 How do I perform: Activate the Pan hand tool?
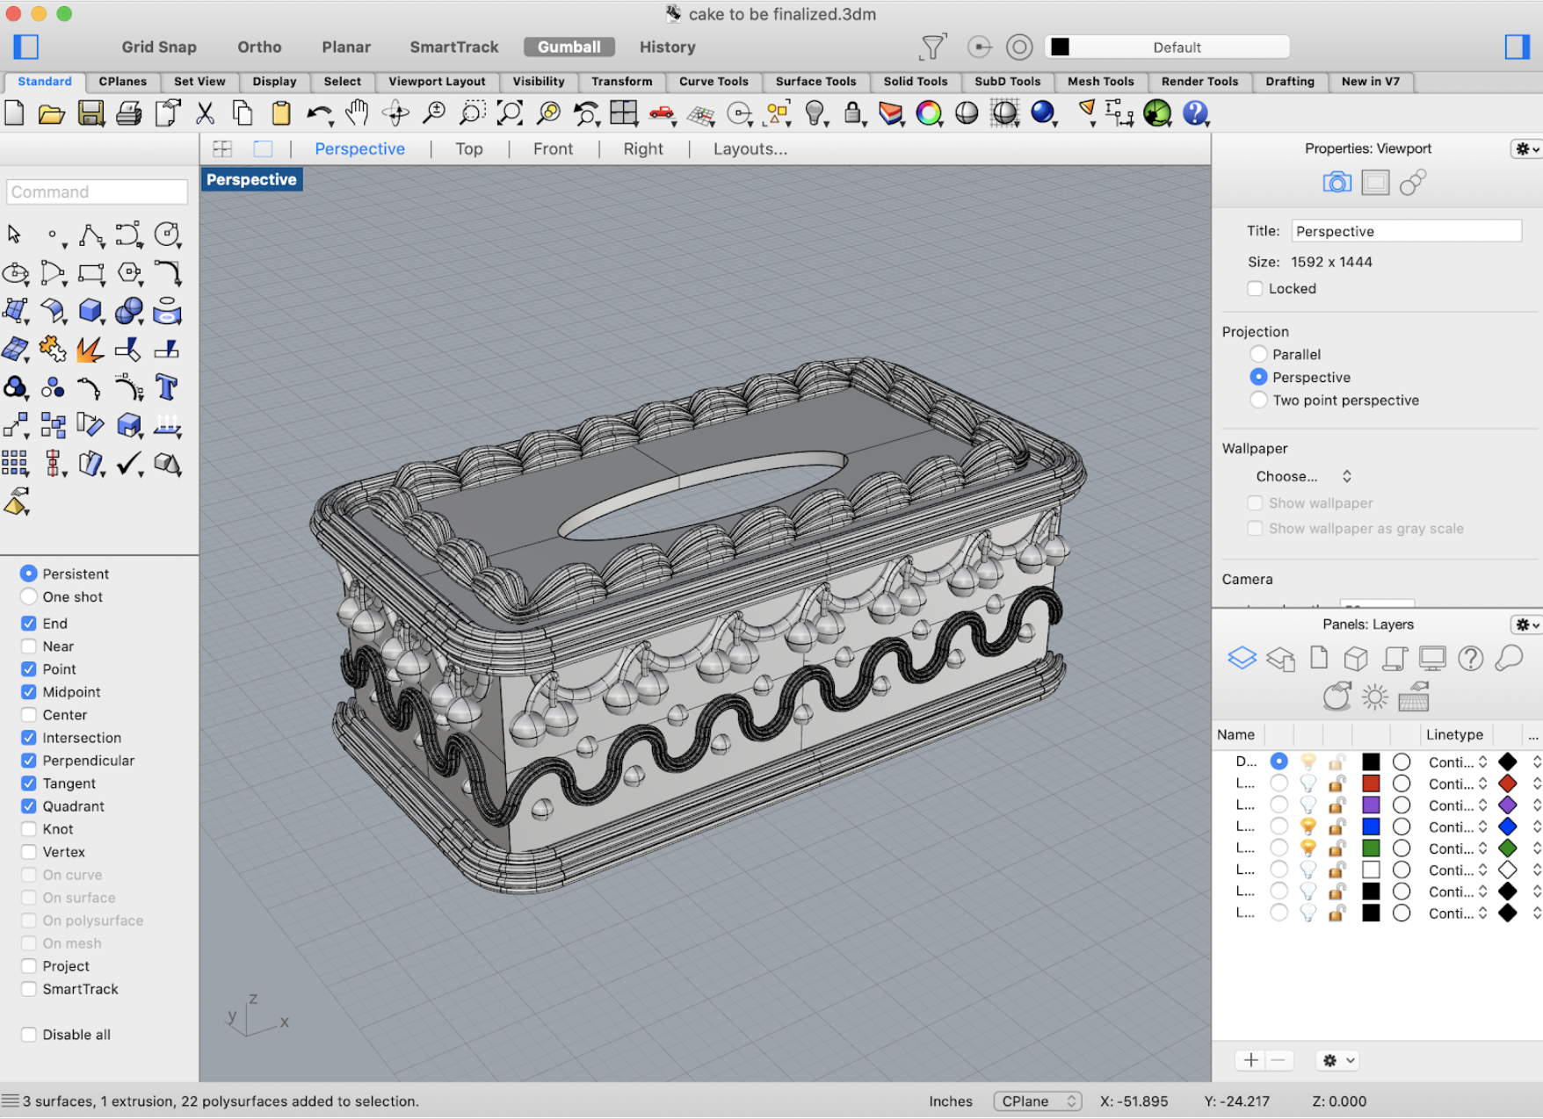357,113
